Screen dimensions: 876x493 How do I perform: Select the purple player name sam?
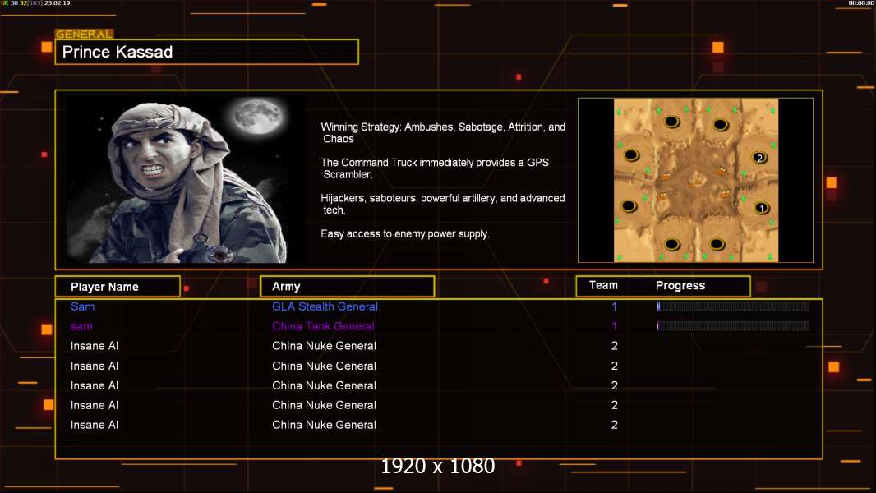81,327
